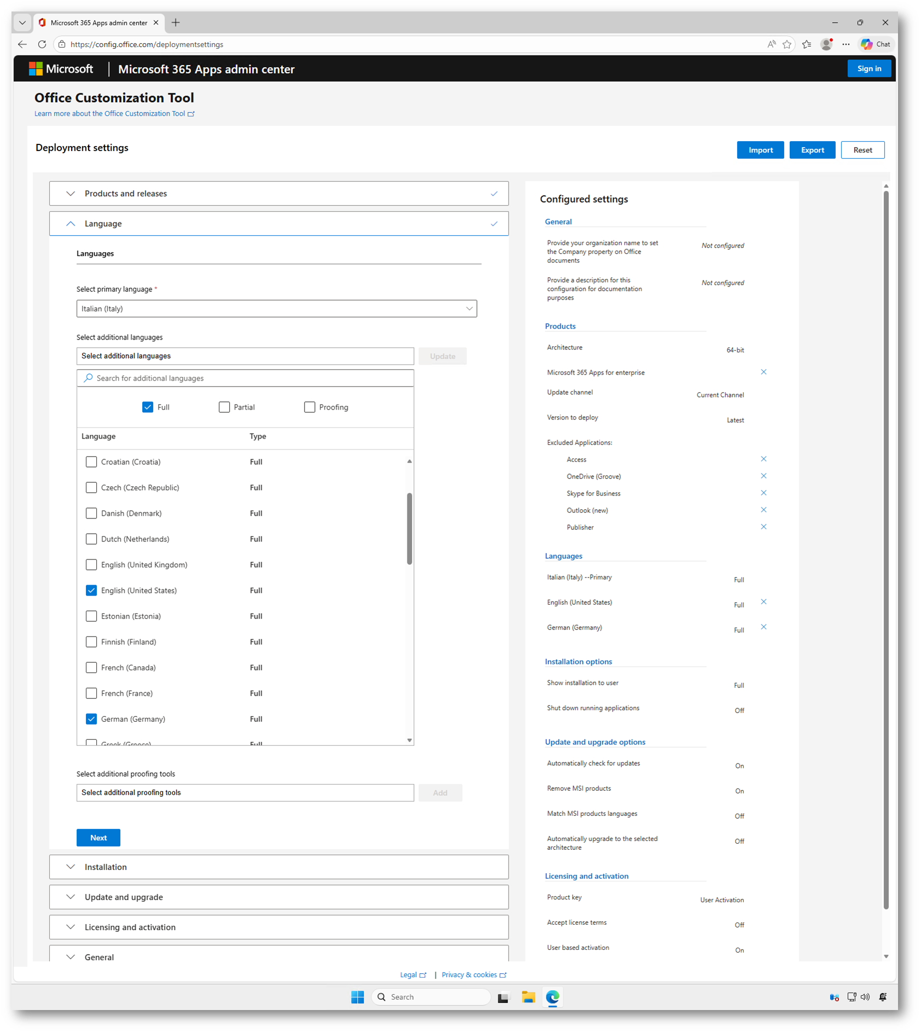
Task: Remove Microsoft 365 Apps for enterprise product
Action: [x=763, y=372]
